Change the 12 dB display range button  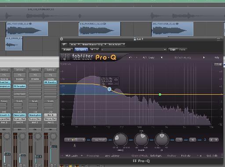[218, 64]
